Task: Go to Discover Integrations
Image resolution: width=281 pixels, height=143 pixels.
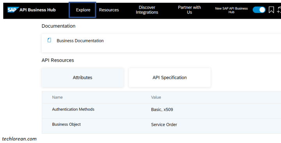Action: point(147,10)
